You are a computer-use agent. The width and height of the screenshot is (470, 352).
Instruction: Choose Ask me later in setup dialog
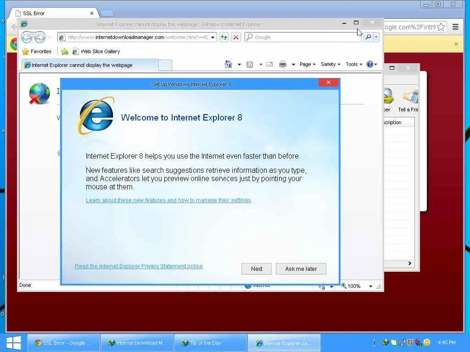point(301,269)
